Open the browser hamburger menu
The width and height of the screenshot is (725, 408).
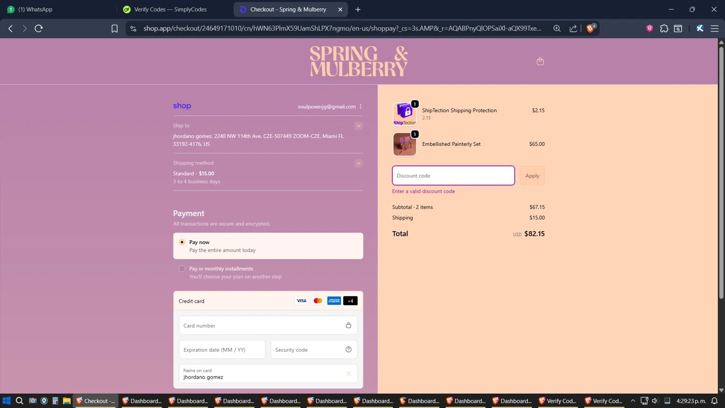tap(714, 29)
